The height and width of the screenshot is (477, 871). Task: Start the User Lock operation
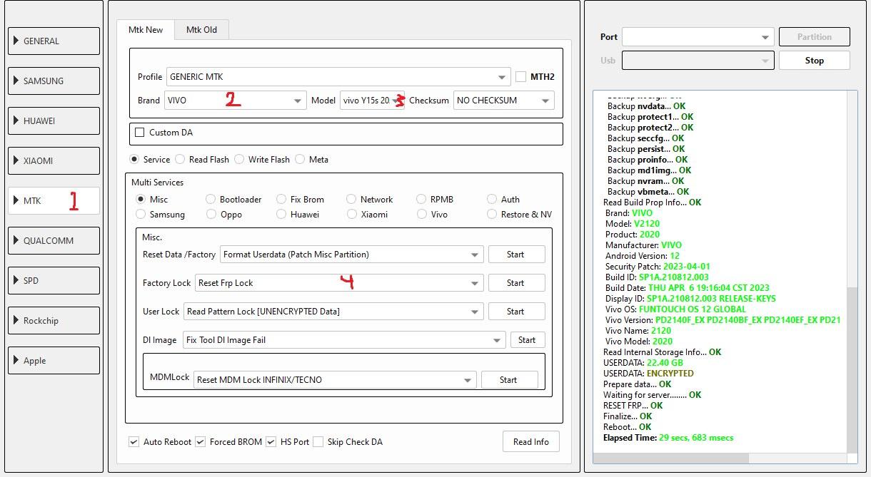click(x=516, y=312)
